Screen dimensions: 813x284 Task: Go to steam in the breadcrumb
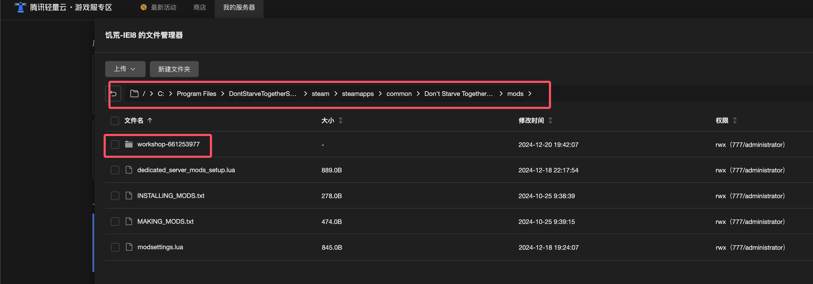pos(320,94)
